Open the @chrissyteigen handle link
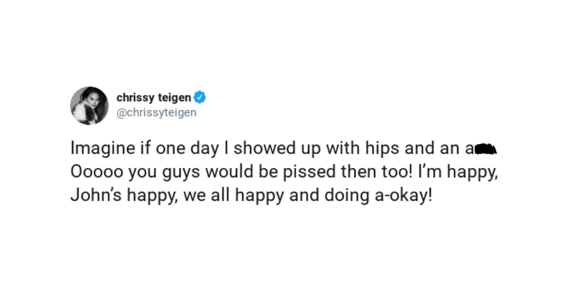567x297 pixels. [x=156, y=112]
